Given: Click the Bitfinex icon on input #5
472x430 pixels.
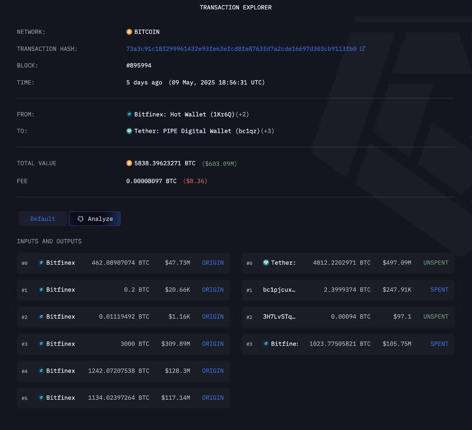Looking at the screenshot, I should 41,398.
